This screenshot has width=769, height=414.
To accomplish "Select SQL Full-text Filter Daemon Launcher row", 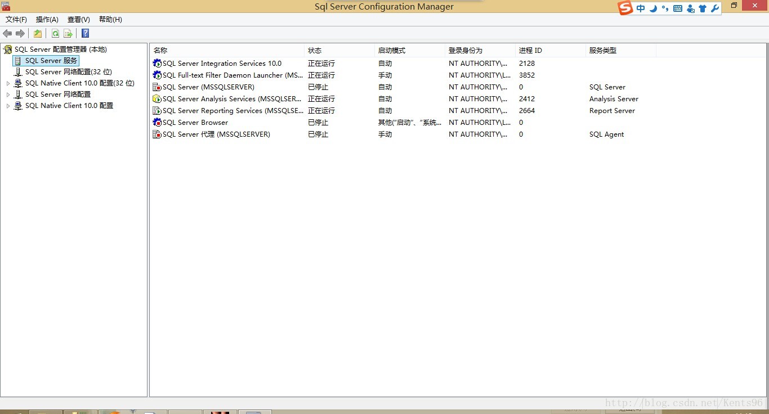I will [233, 75].
